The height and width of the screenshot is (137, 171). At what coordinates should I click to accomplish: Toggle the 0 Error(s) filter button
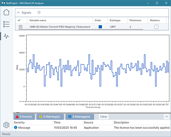[x=24, y=117]
